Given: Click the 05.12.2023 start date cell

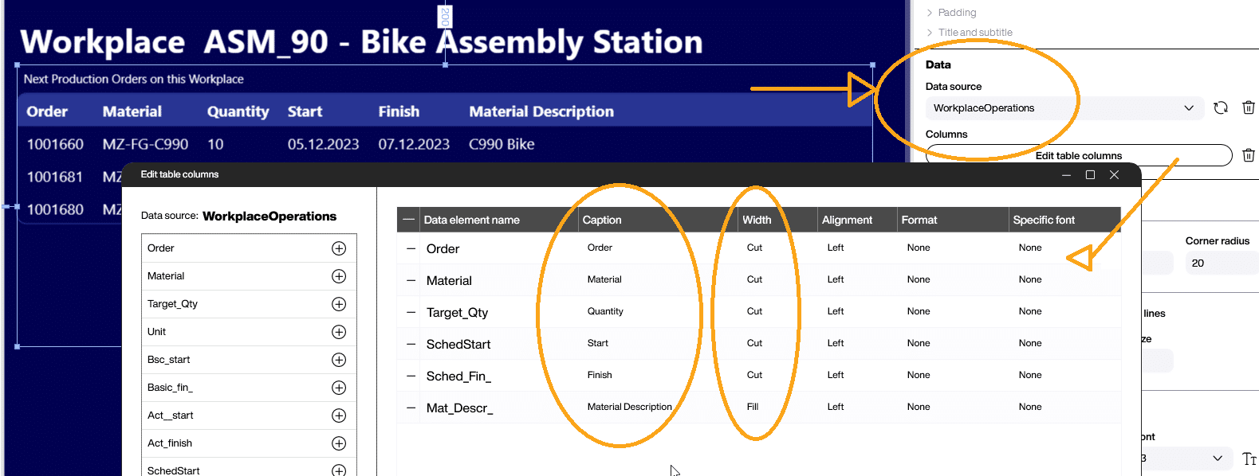Looking at the screenshot, I should point(323,144).
